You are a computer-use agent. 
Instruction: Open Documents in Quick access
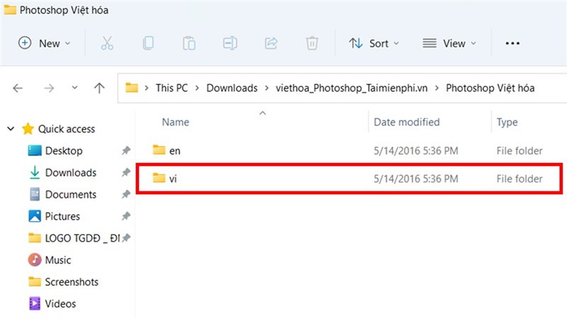click(x=70, y=194)
